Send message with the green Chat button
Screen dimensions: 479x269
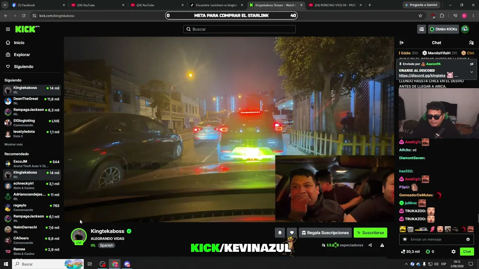467,251
